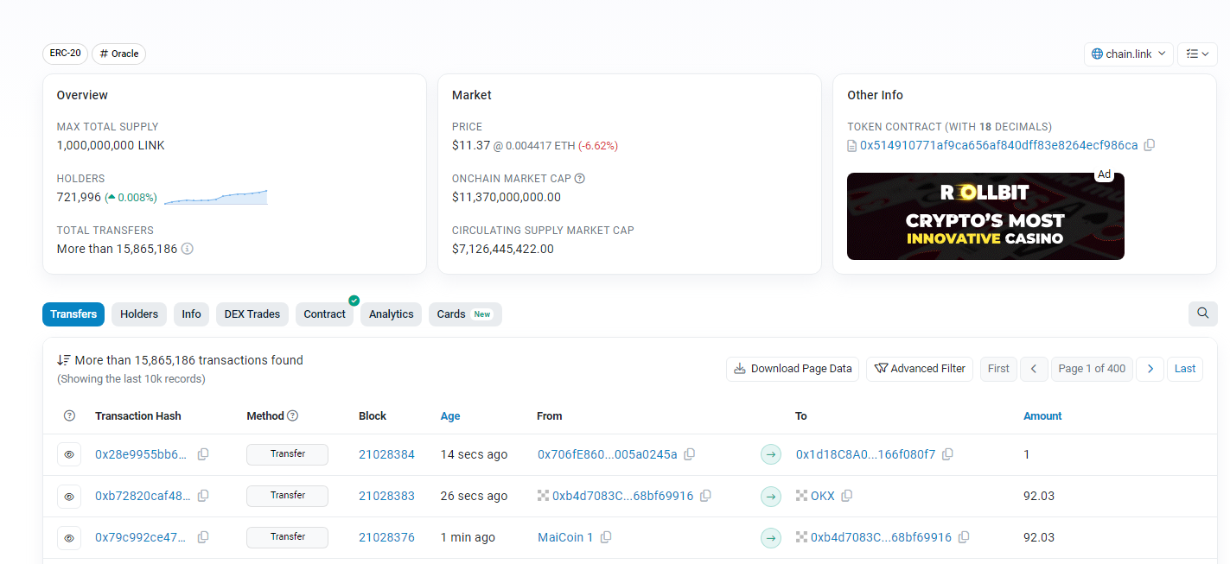Screen dimensions: 1230x564
Task: Copy the token contract address
Action: [1150, 145]
